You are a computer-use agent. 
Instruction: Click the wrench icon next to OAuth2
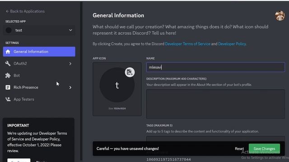point(8,63)
